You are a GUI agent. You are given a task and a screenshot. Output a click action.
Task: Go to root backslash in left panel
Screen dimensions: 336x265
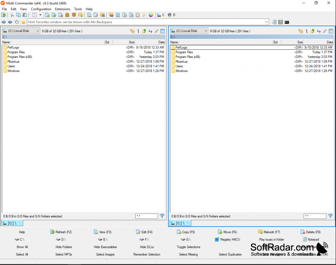[x=138, y=31]
